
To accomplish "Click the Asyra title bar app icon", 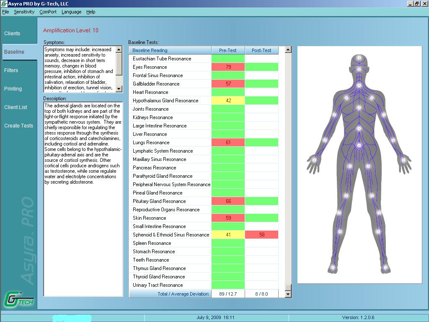I will pyautogui.click(x=4, y=3).
